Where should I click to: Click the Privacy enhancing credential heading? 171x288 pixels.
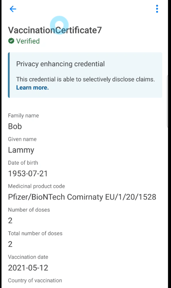[x=60, y=64]
